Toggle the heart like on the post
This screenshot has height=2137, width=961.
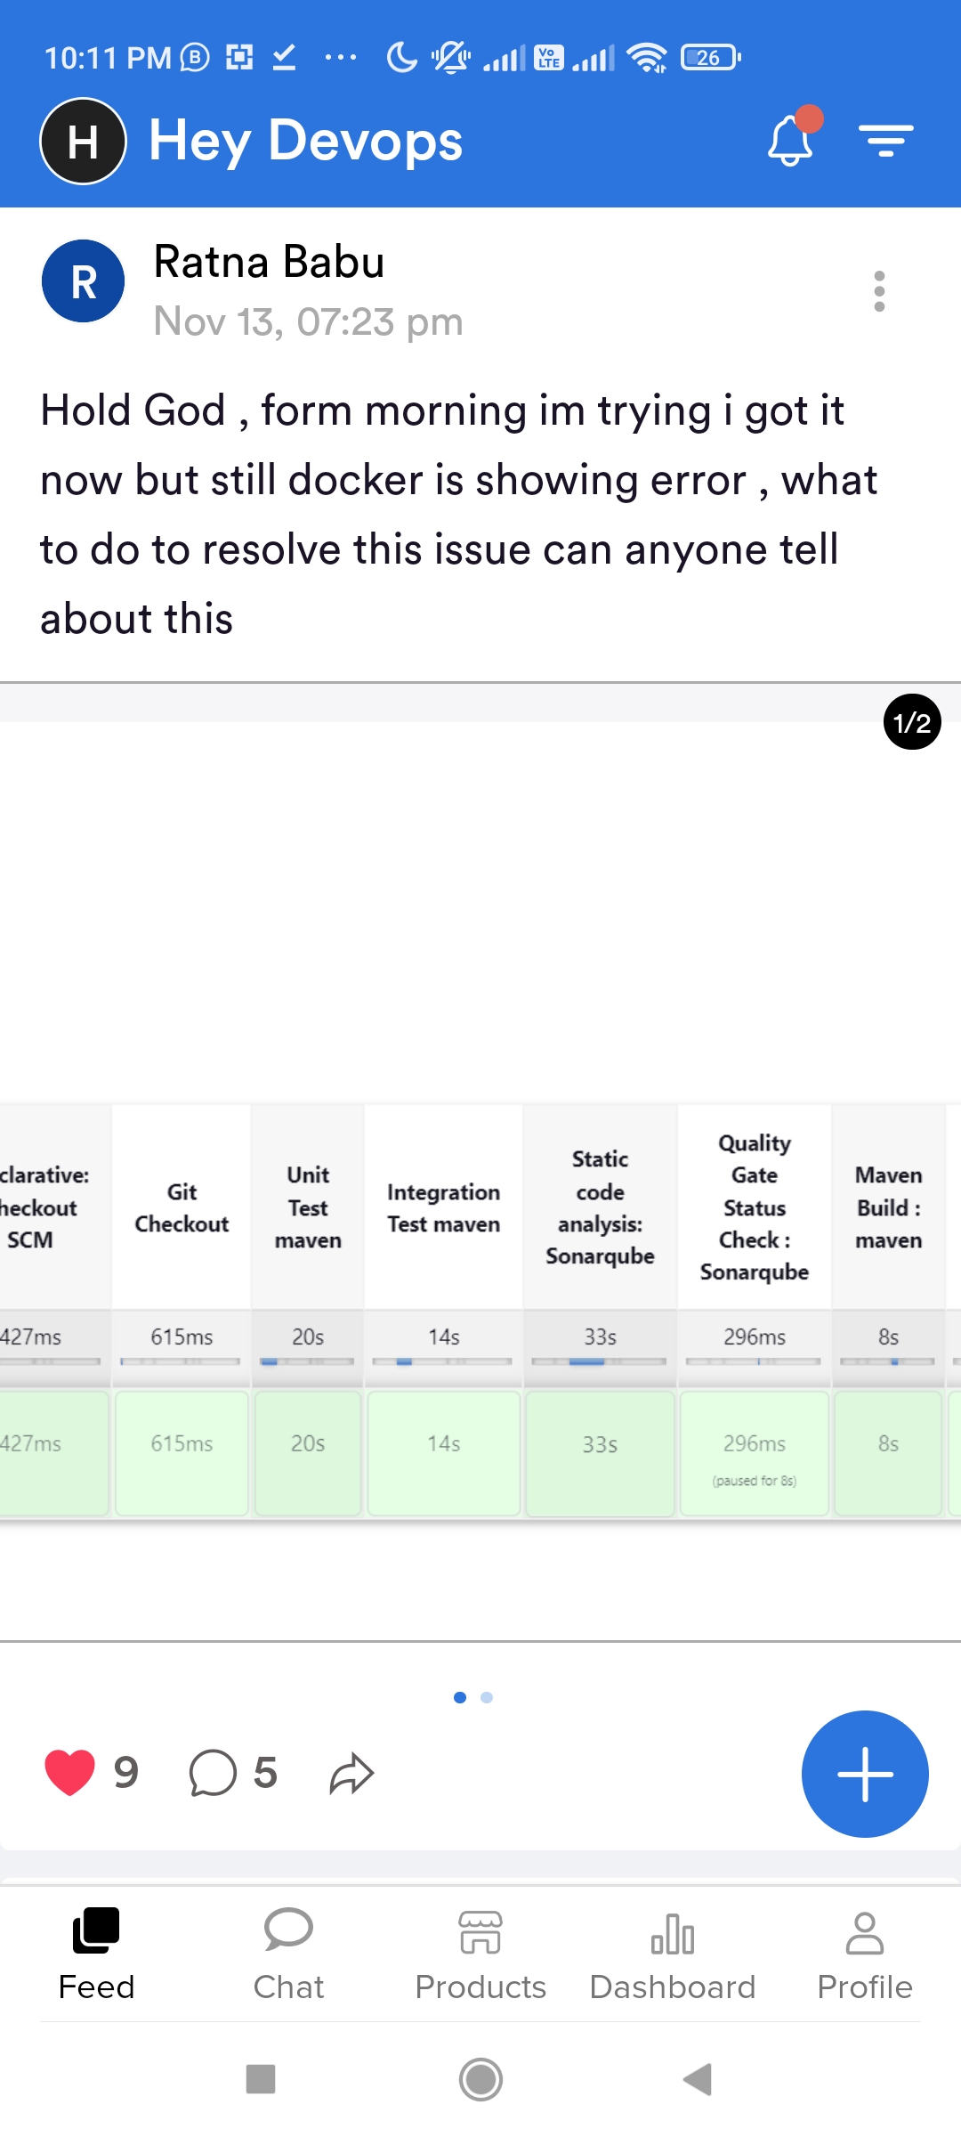tap(69, 1772)
